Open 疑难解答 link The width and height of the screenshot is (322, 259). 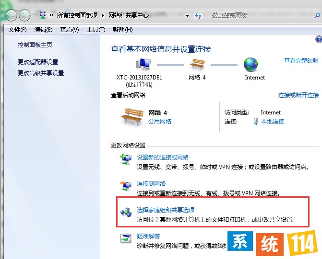[x=148, y=236]
